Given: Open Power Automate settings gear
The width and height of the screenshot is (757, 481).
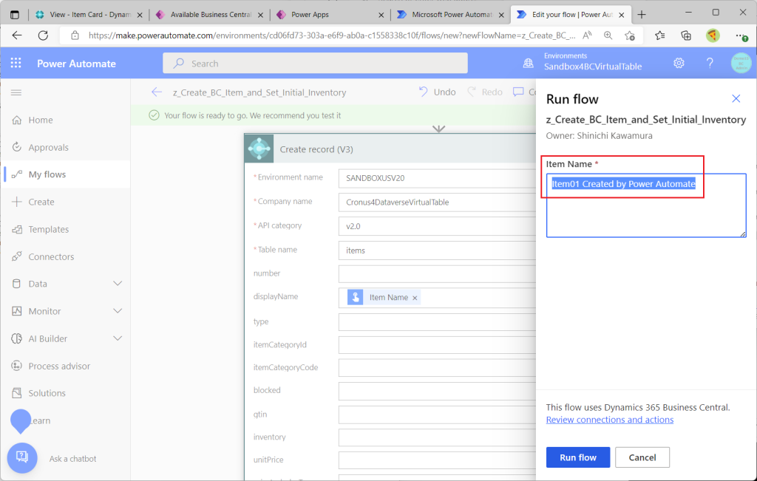Looking at the screenshot, I should coord(679,64).
